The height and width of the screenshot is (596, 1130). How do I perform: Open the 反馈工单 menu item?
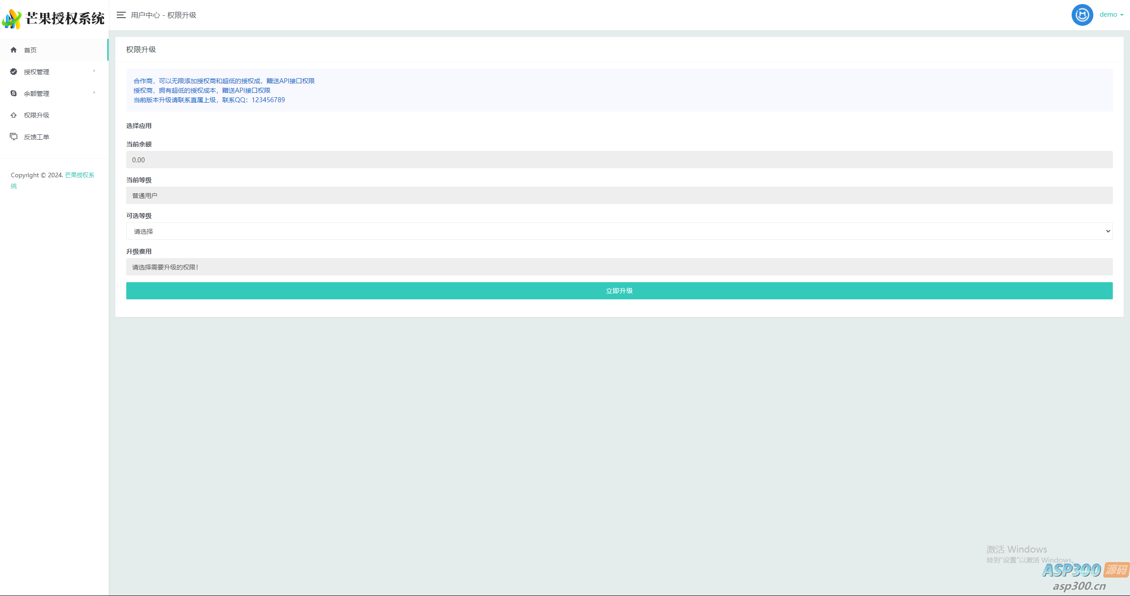37,137
